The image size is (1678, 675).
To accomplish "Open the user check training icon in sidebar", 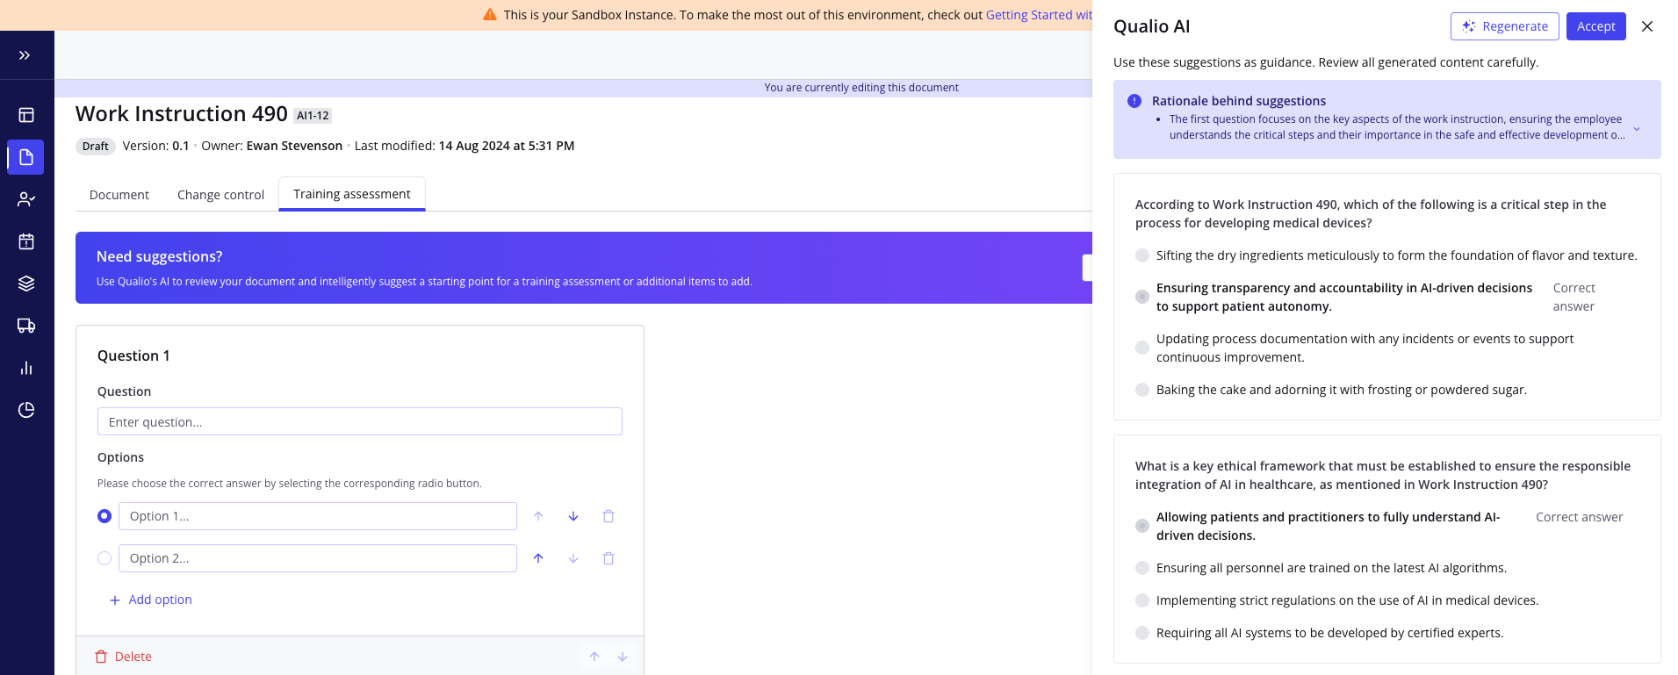I will point(26,199).
